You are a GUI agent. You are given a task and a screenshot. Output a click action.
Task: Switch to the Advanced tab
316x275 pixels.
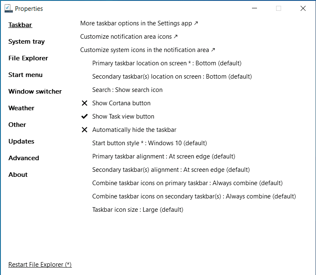(24, 158)
